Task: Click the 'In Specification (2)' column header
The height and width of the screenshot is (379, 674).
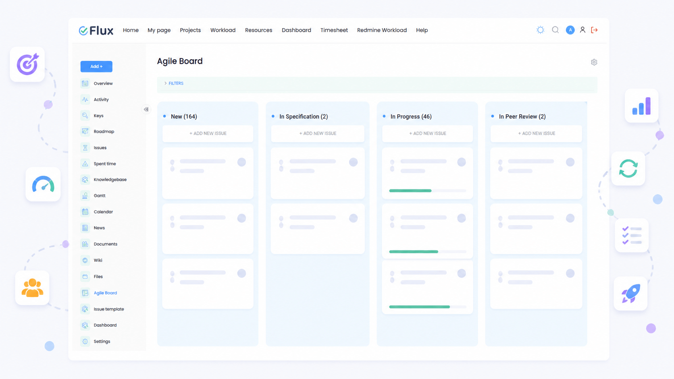Action: tap(304, 116)
